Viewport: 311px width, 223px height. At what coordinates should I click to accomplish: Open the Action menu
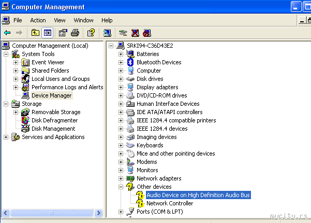(38, 20)
